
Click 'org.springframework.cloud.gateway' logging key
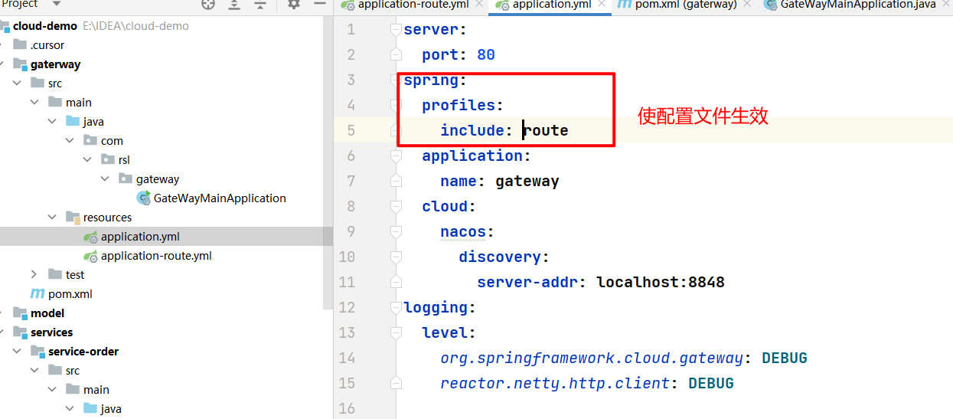(592, 358)
